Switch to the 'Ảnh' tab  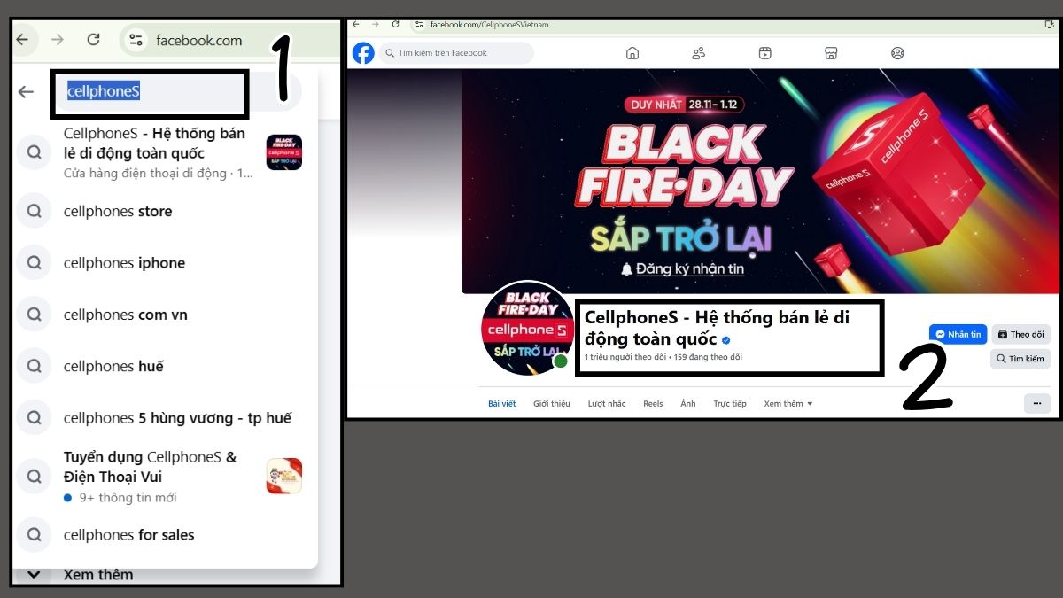[x=688, y=404]
